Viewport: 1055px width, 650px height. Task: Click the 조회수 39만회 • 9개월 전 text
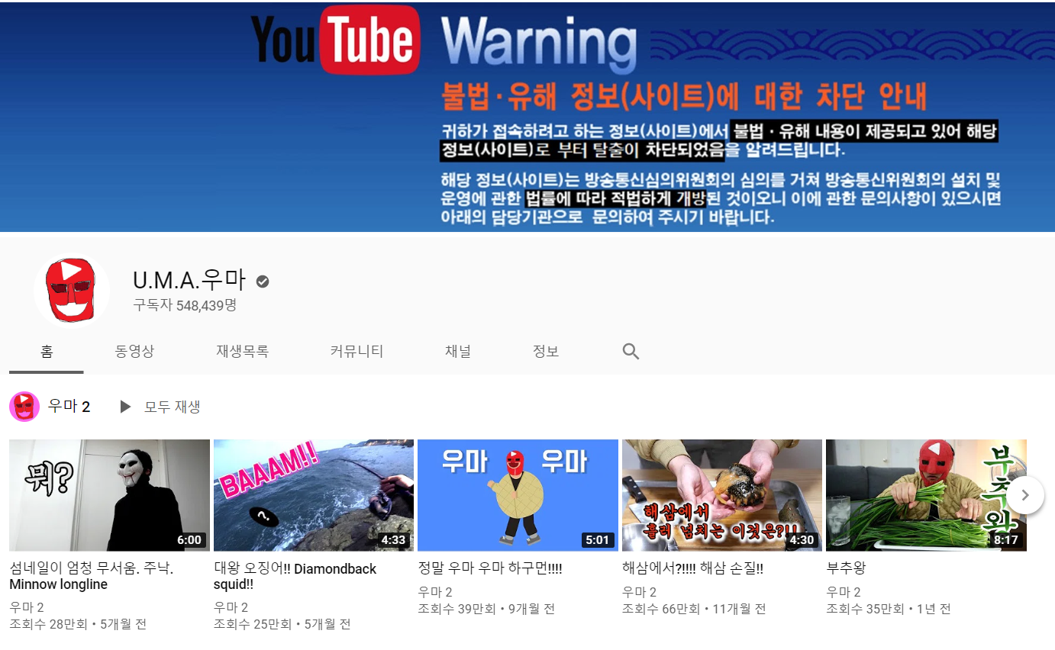tap(486, 609)
